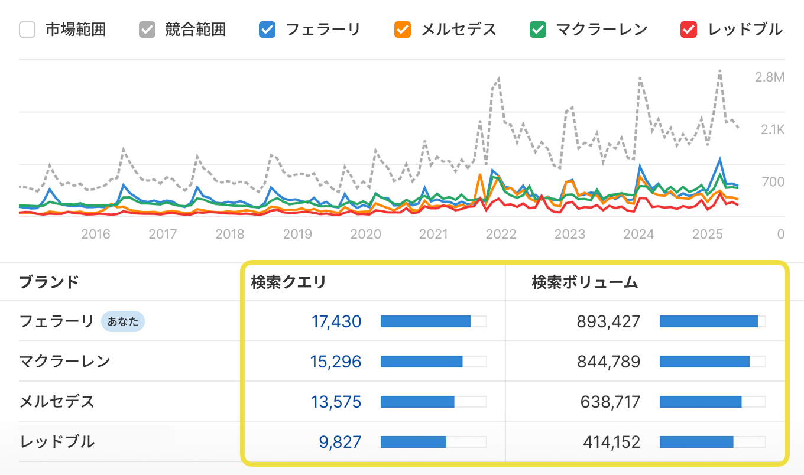The image size is (804, 475).
Task: Click the 9,827 レッドブル queries link
Action: (x=340, y=442)
